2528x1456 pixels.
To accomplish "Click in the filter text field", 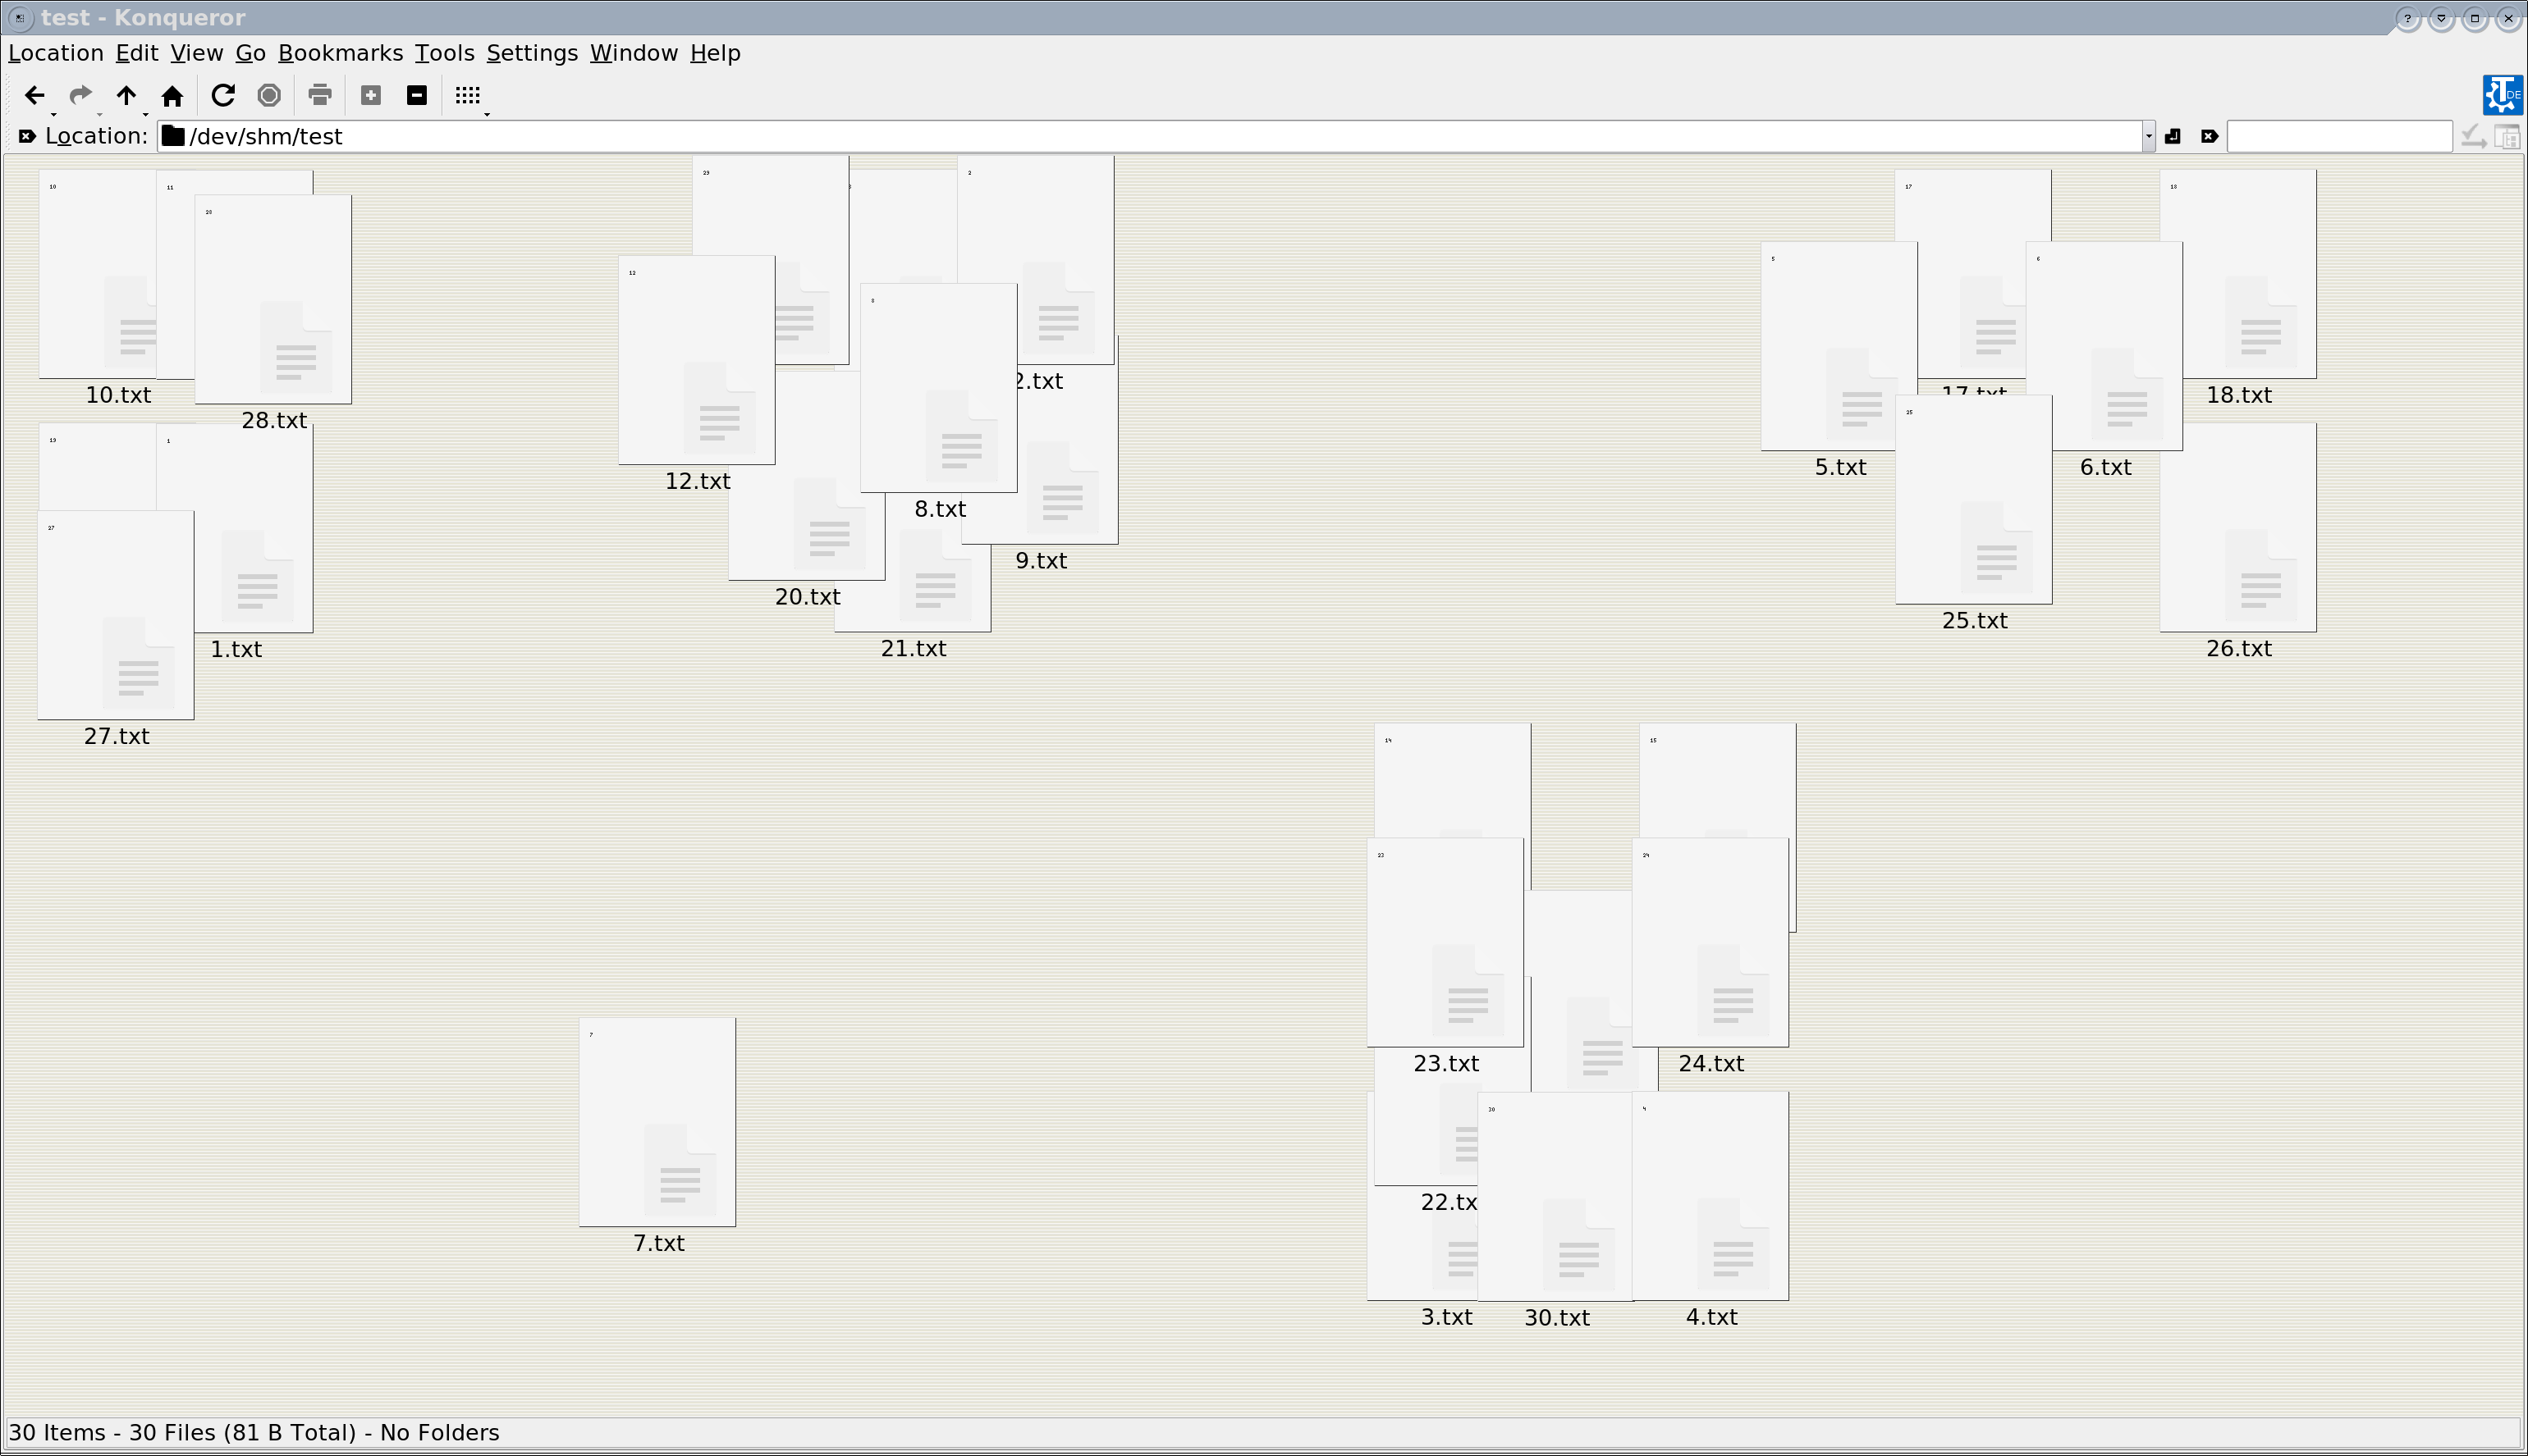I will coord(2339,136).
